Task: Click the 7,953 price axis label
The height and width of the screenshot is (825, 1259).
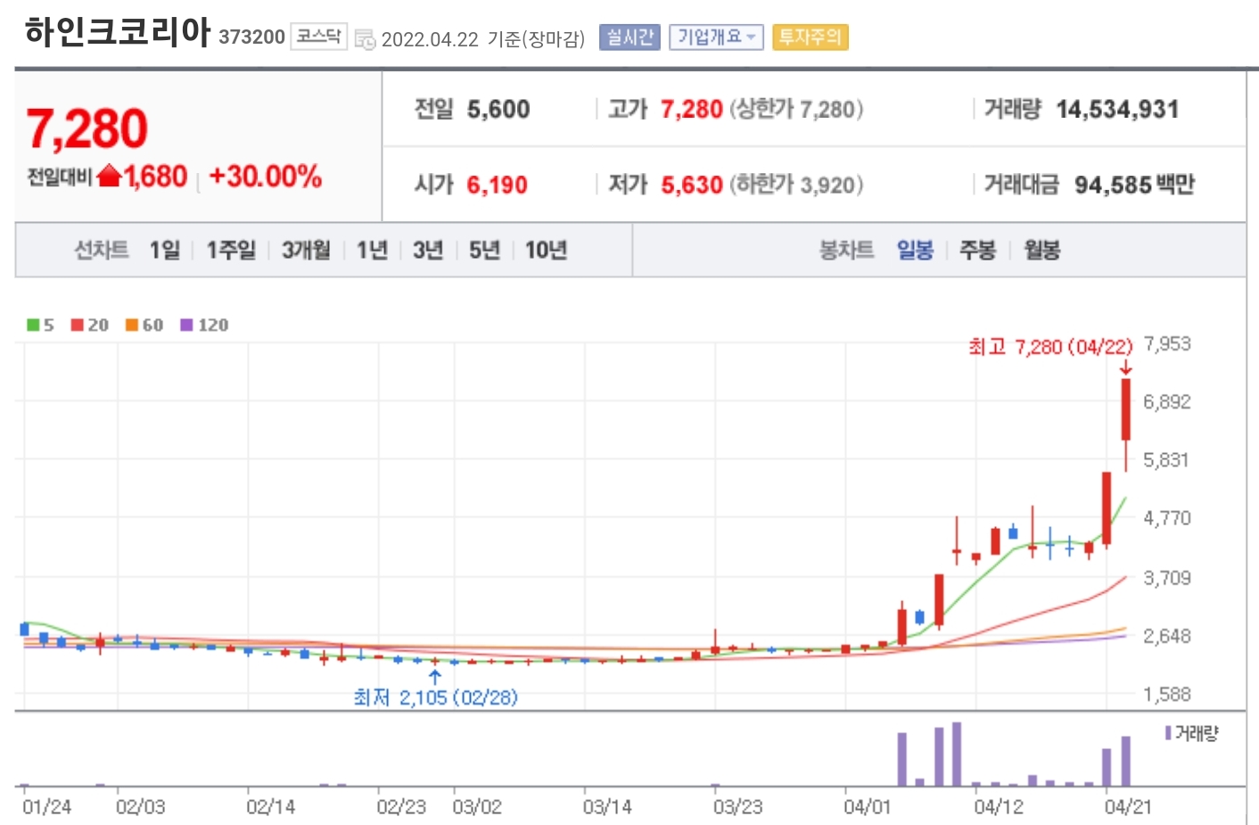Action: click(1167, 344)
